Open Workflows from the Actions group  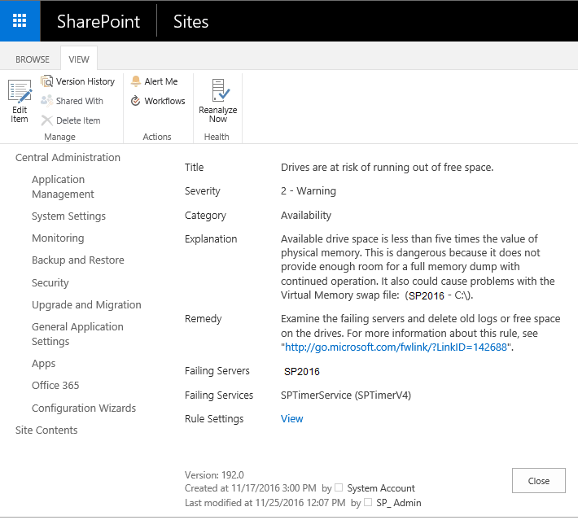[158, 101]
